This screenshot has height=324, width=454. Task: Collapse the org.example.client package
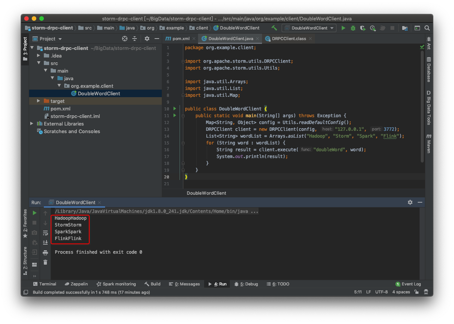tap(59, 86)
